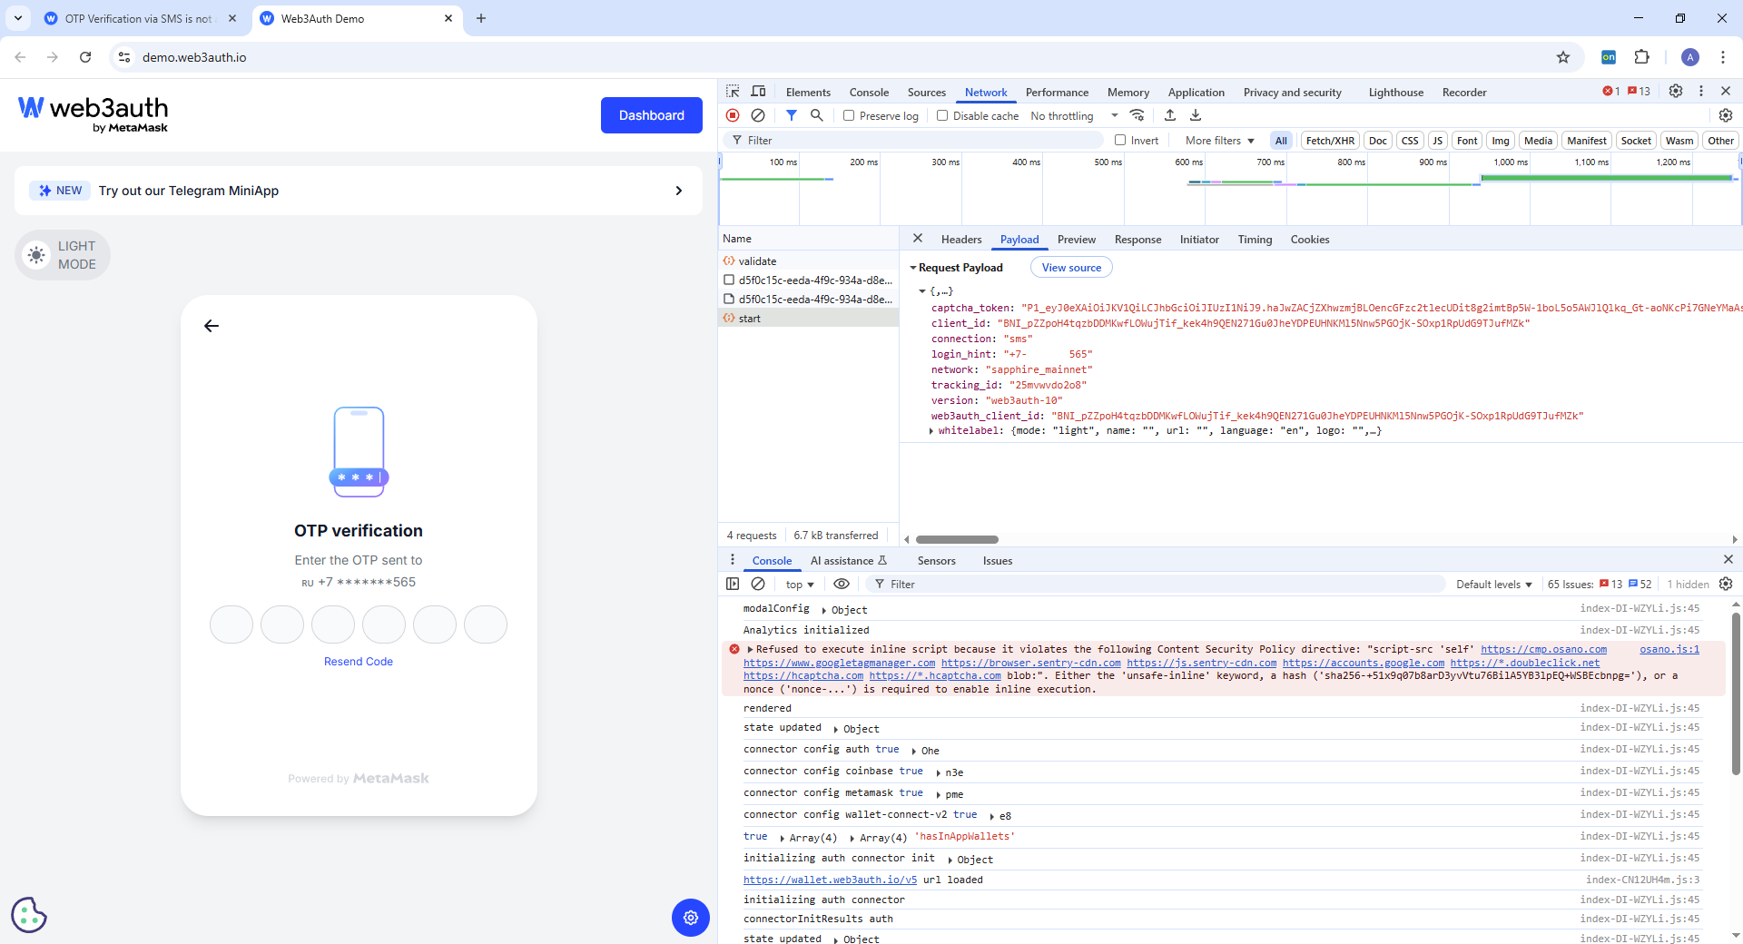Open network search magnifier
The width and height of the screenshot is (1743, 944).
click(817, 115)
